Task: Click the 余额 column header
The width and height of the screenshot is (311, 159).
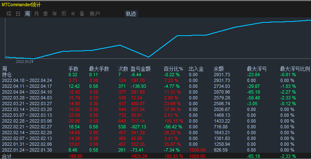Action: click(x=219, y=69)
